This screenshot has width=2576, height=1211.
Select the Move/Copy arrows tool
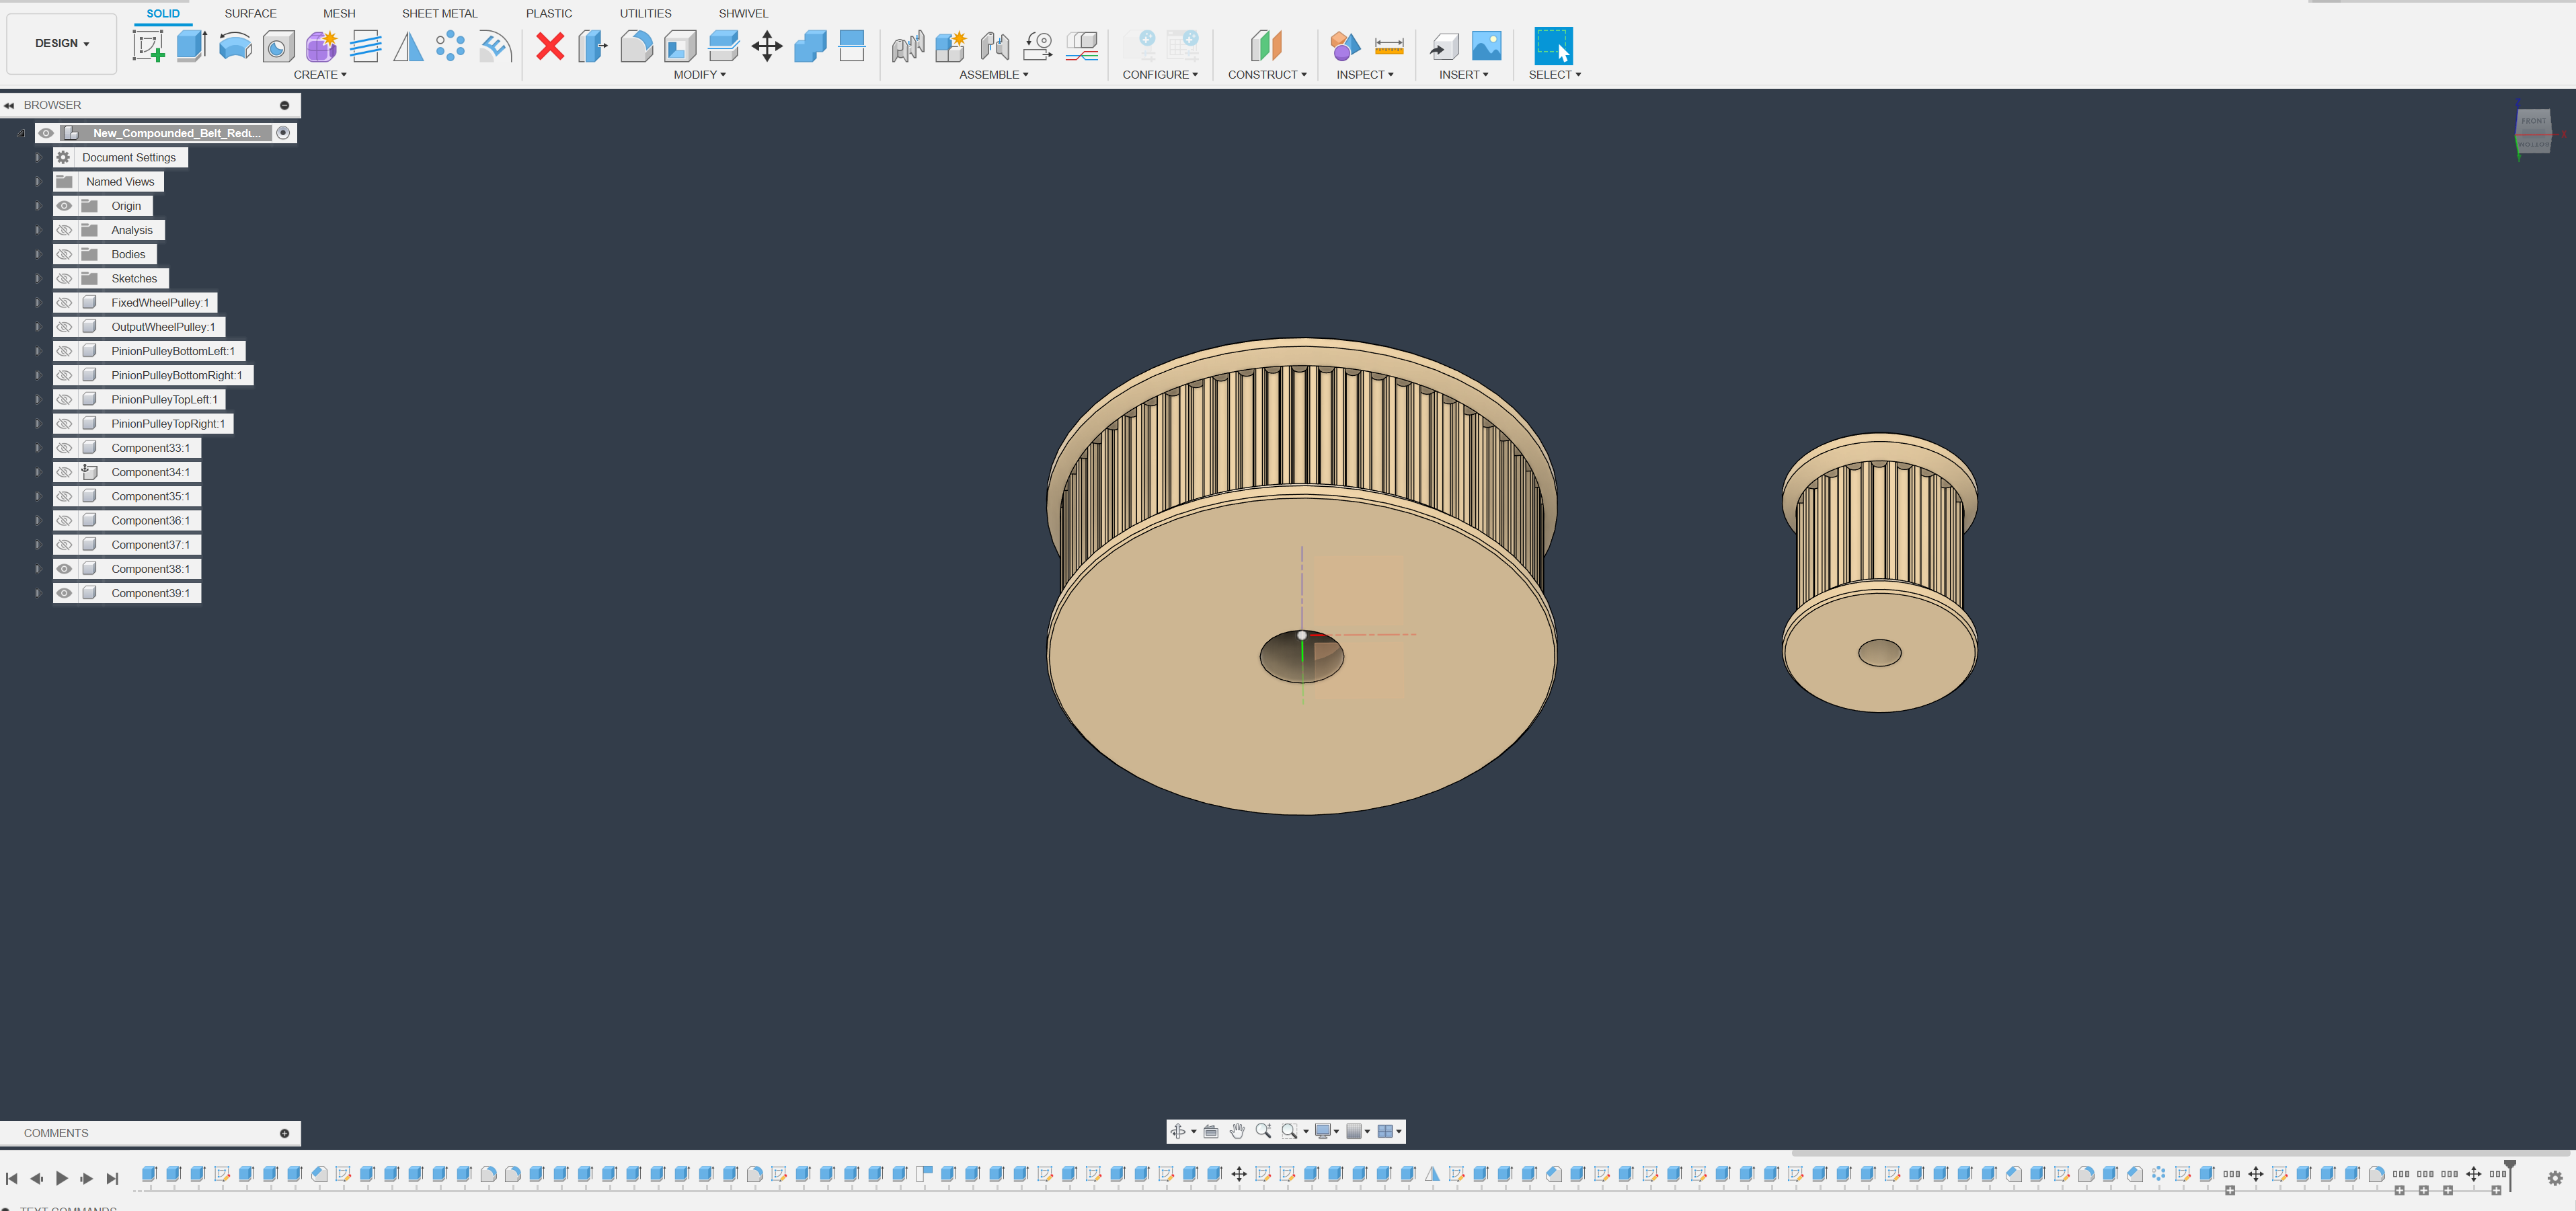click(x=767, y=46)
